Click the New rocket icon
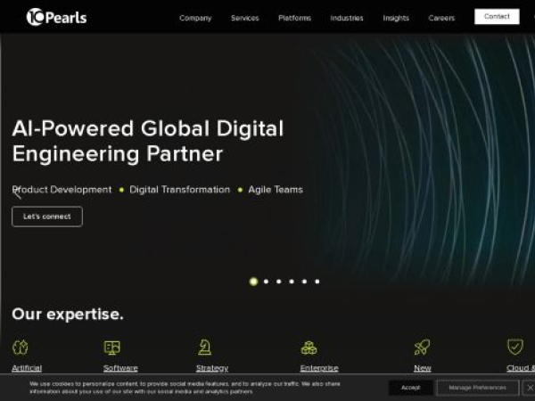Image resolution: width=535 pixels, height=401 pixels. (423, 348)
